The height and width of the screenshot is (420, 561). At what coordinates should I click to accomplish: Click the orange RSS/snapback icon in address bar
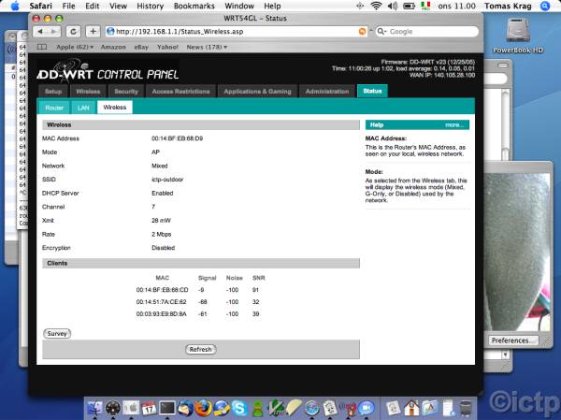click(x=362, y=32)
